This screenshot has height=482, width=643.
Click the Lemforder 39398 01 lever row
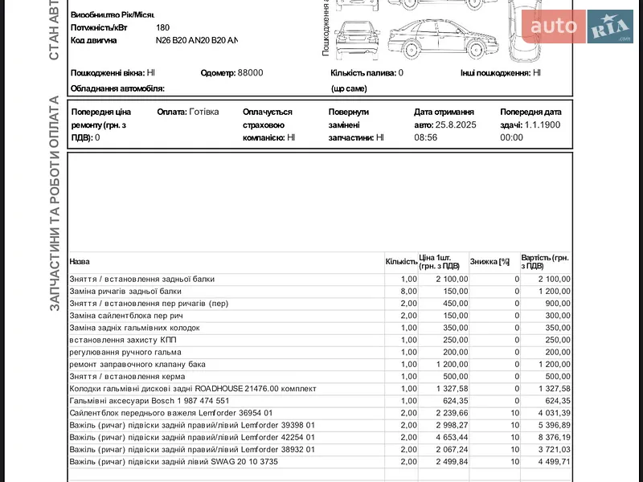320,425
